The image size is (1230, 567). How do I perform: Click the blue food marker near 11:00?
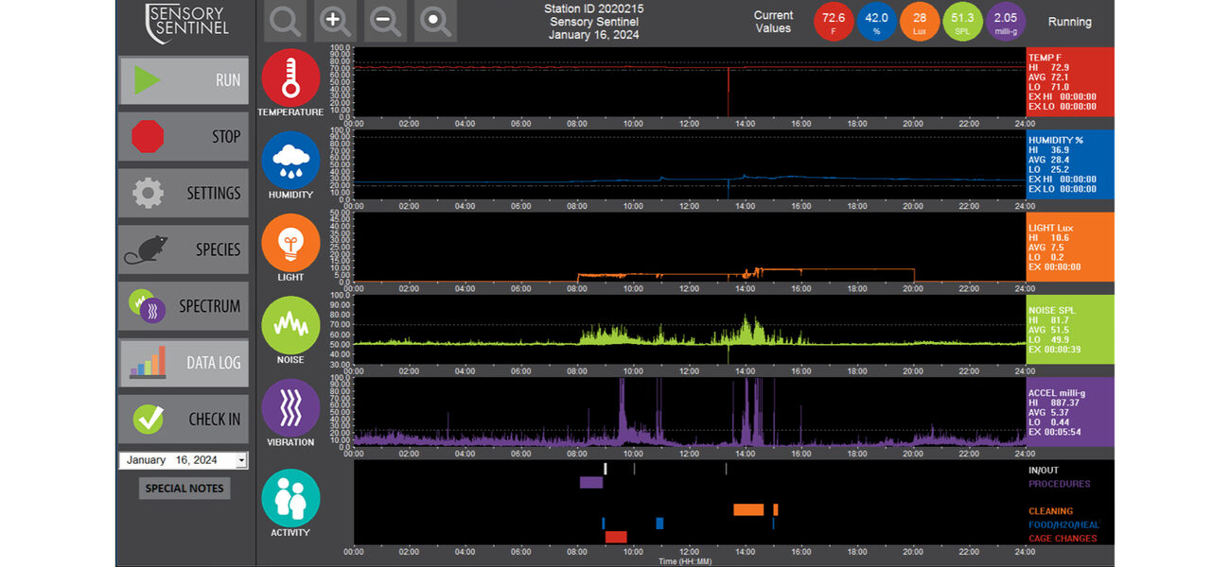click(659, 524)
